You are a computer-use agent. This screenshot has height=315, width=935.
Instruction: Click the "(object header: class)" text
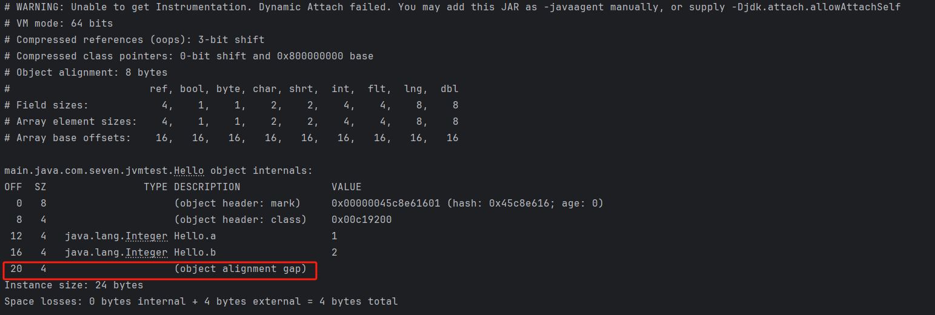(x=240, y=220)
